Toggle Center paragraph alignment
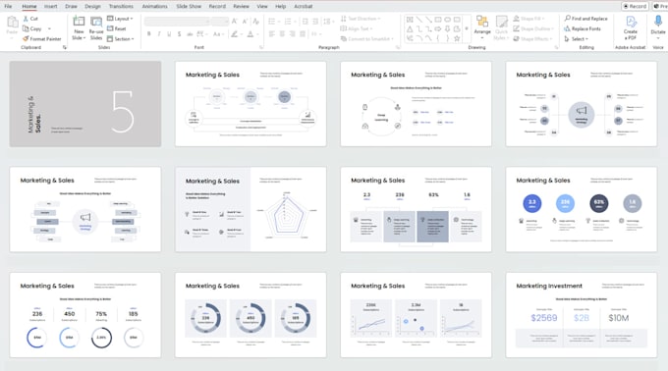 (x=282, y=34)
